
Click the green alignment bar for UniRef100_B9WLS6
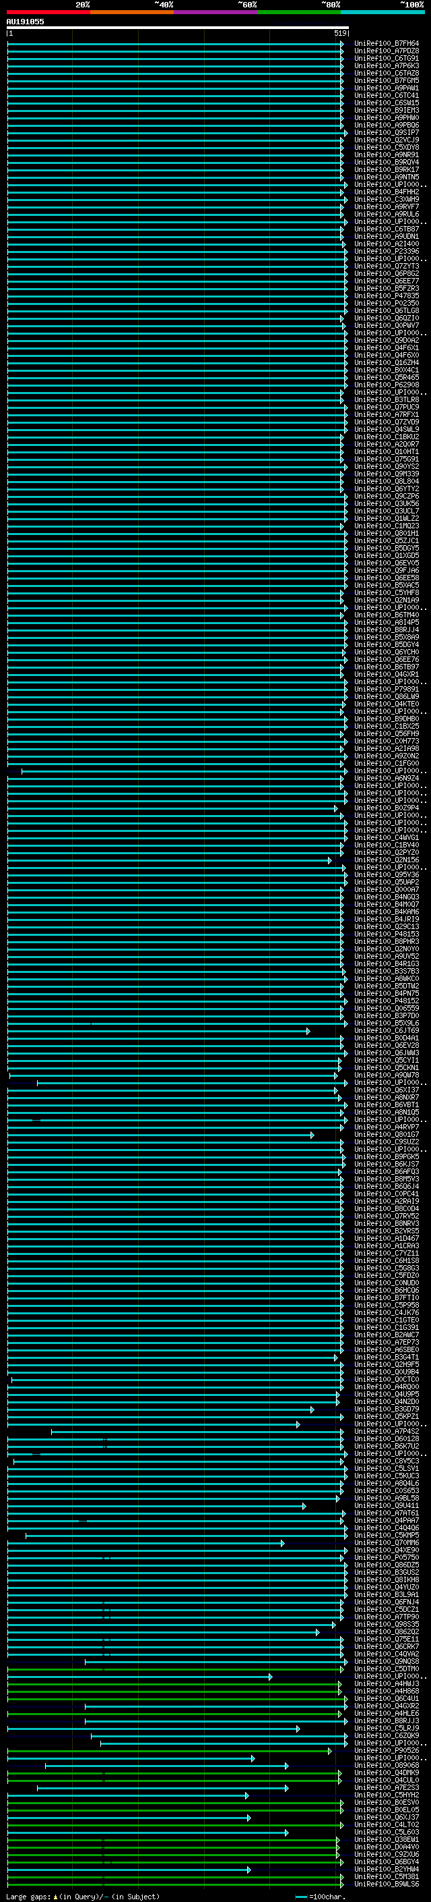[x=175, y=1884]
